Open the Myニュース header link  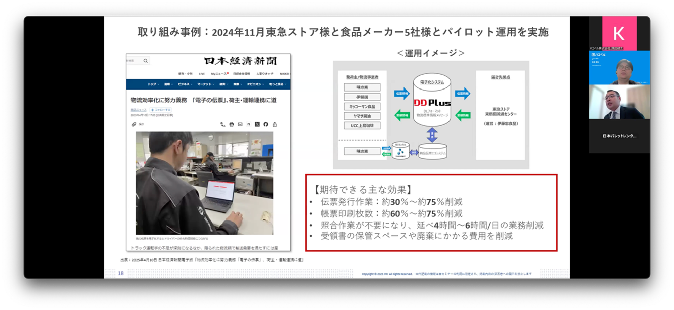click(219, 74)
